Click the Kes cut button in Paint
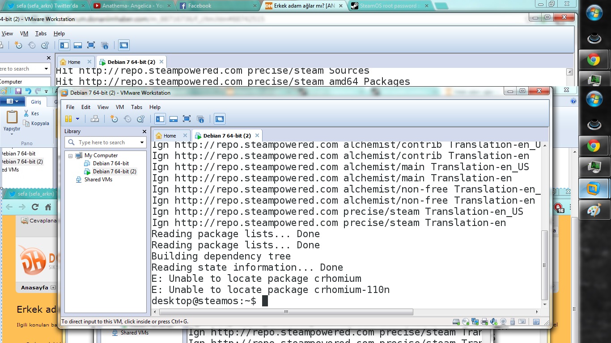This screenshot has width=611, height=343. coord(31,113)
